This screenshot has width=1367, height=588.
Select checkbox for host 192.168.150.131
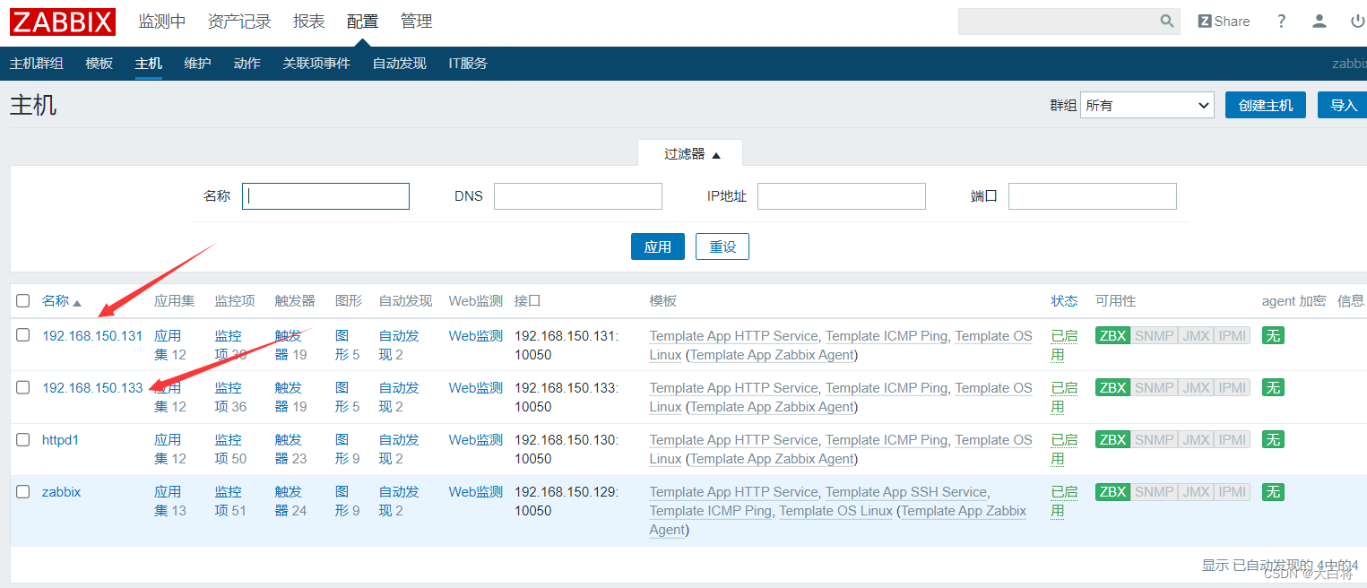[x=23, y=335]
